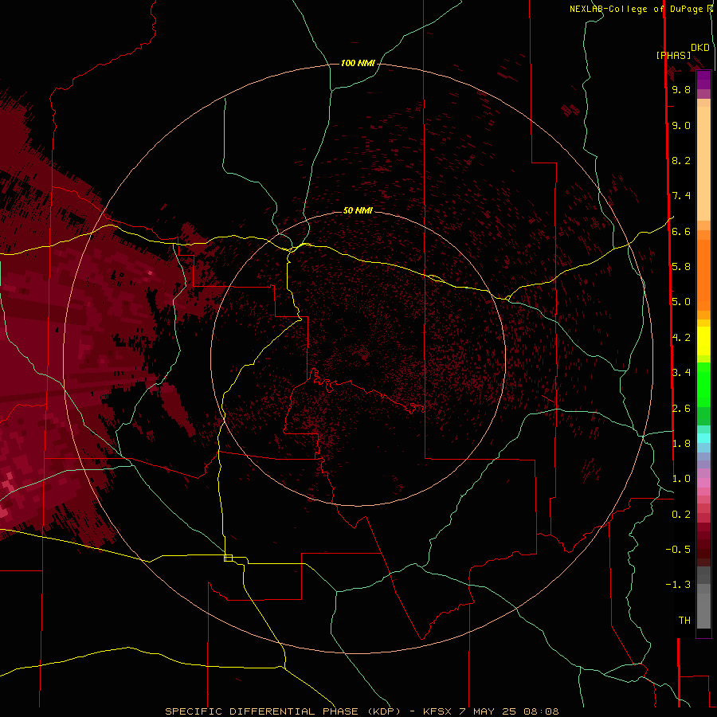
Task: Click the 2.6 scale value
Action: point(681,409)
